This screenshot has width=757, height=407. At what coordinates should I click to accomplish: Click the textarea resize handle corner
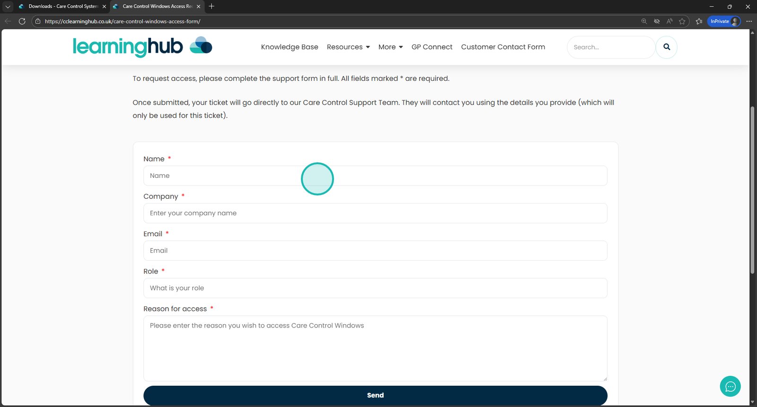point(604,378)
